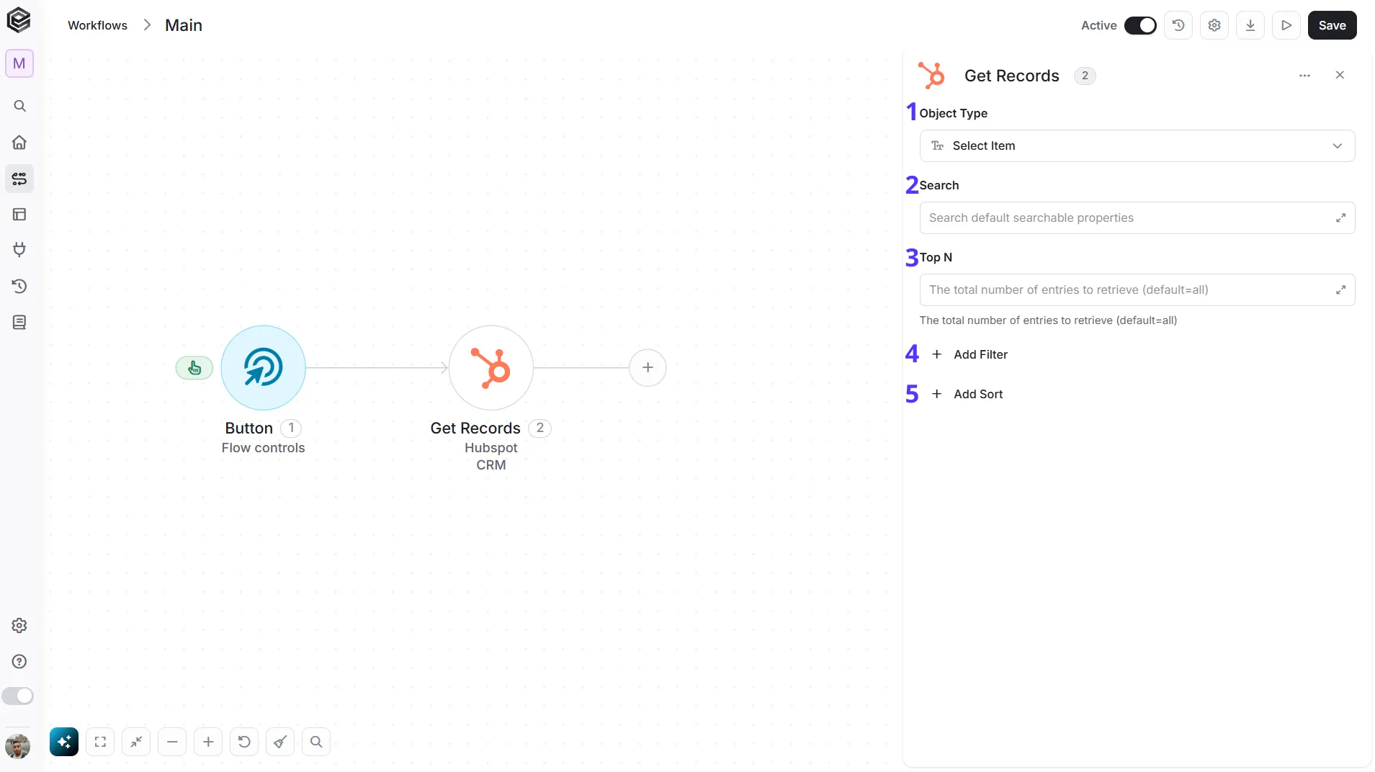Open the logs document icon in sidebar
The height and width of the screenshot is (772, 1375).
tap(19, 322)
